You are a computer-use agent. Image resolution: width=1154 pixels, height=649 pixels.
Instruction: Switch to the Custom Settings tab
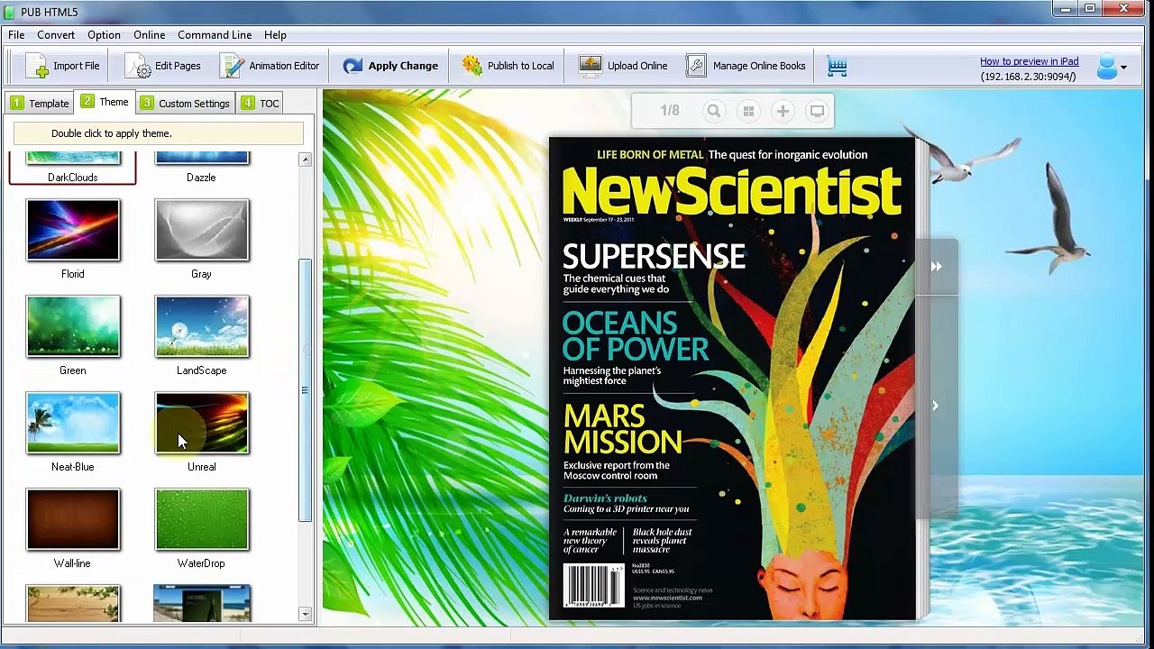coord(185,103)
